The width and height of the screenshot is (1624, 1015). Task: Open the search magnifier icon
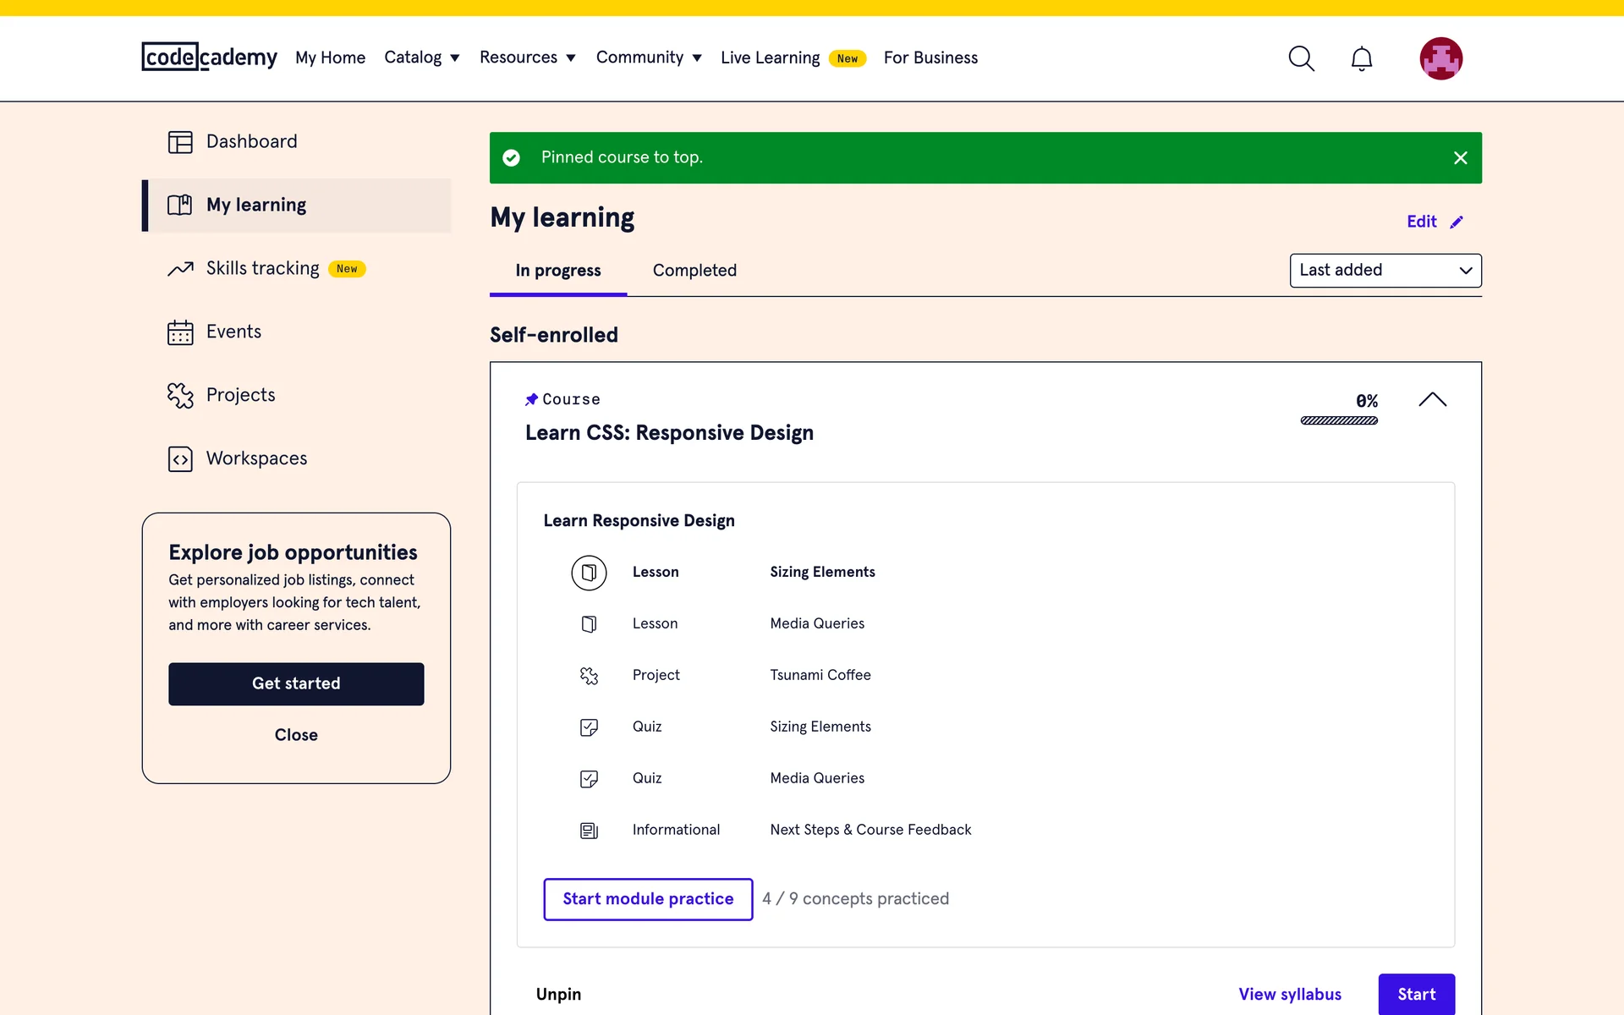[1301, 58]
